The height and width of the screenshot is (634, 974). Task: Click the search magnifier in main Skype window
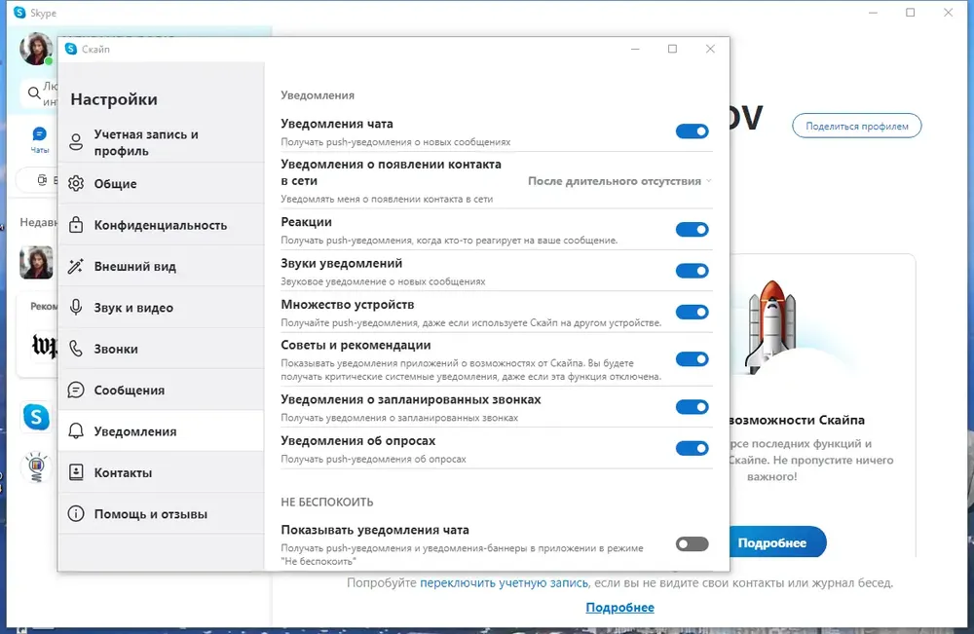(x=34, y=93)
